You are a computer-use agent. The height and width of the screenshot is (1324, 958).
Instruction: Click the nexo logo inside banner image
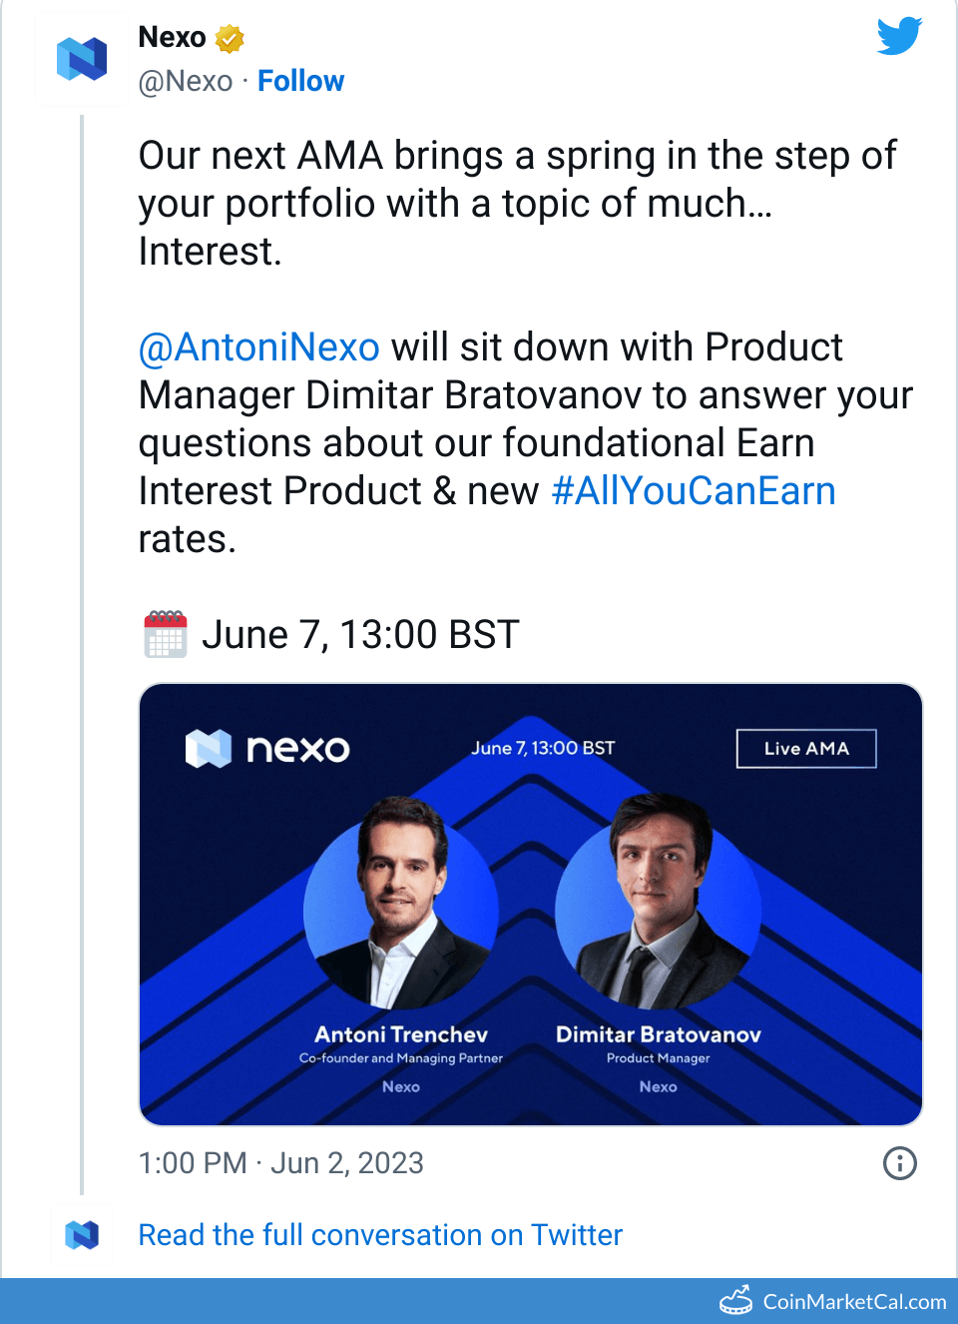[267, 748]
